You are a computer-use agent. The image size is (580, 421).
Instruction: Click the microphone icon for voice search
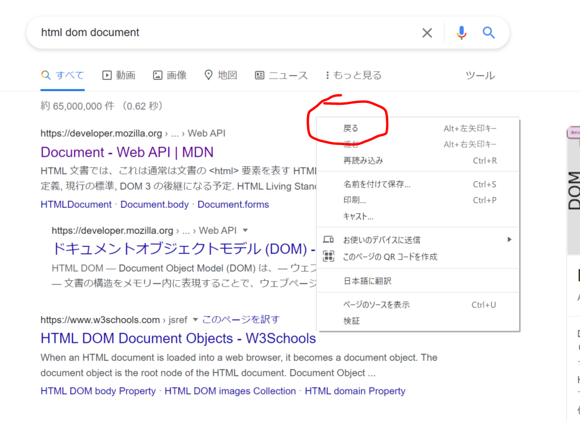(x=461, y=33)
